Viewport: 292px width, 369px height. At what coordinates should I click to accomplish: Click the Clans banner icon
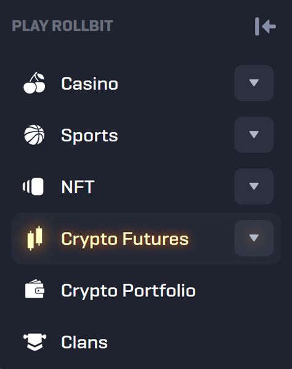point(35,342)
